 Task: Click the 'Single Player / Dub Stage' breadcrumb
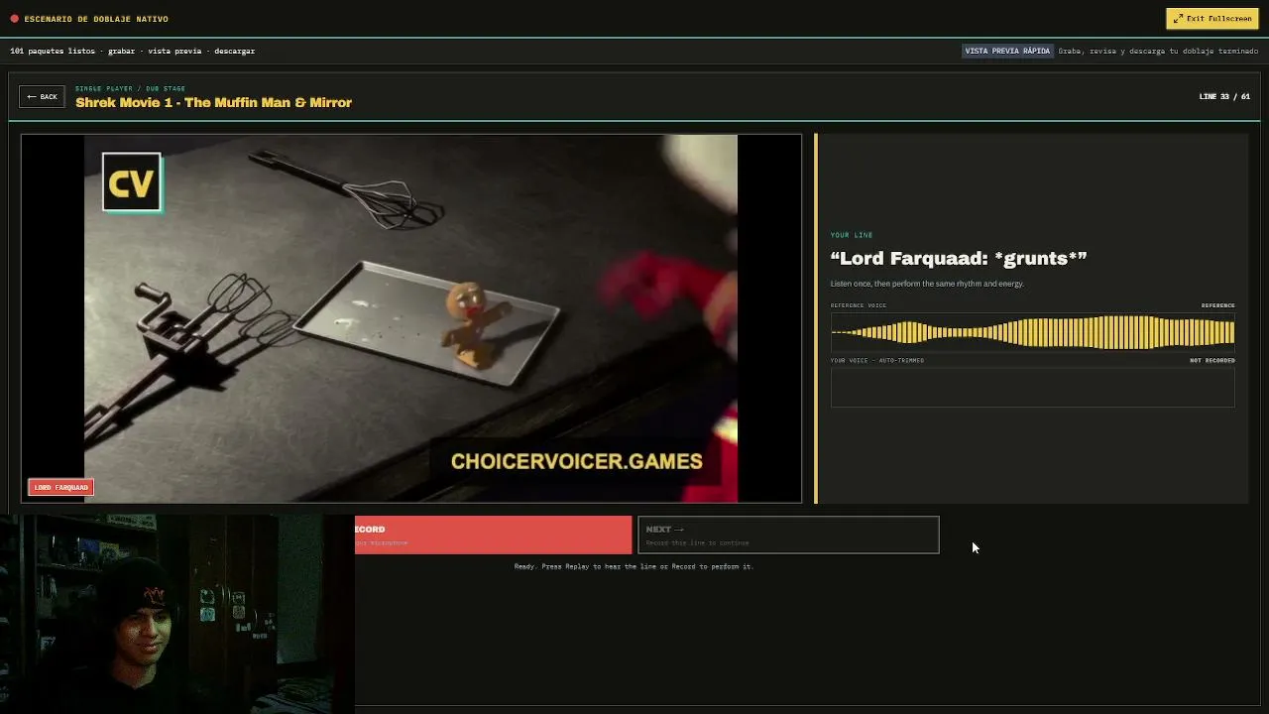130,88
